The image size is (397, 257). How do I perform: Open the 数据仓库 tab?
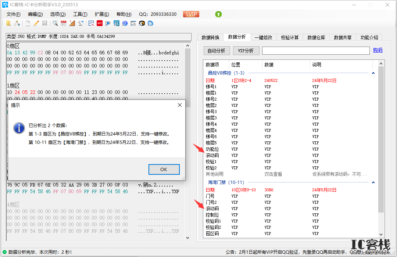(x=316, y=37)
